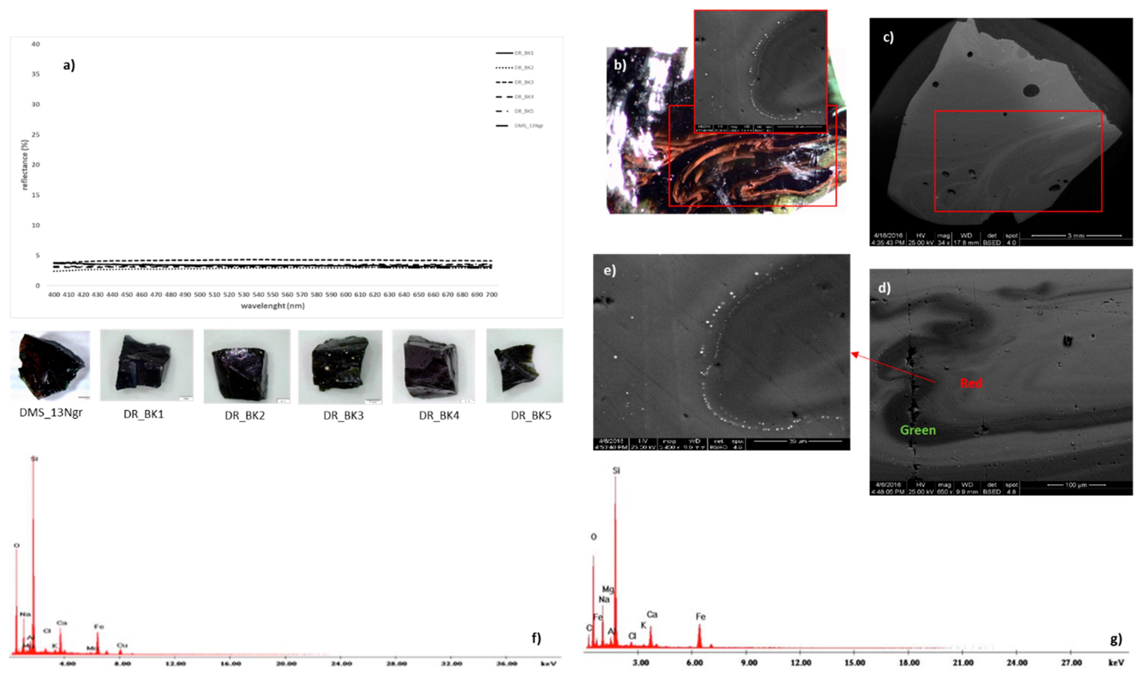Click the DR_BK2 glass fragment image
The width and height of the screenshot is (1144, 676).
[x=246, y=366]
